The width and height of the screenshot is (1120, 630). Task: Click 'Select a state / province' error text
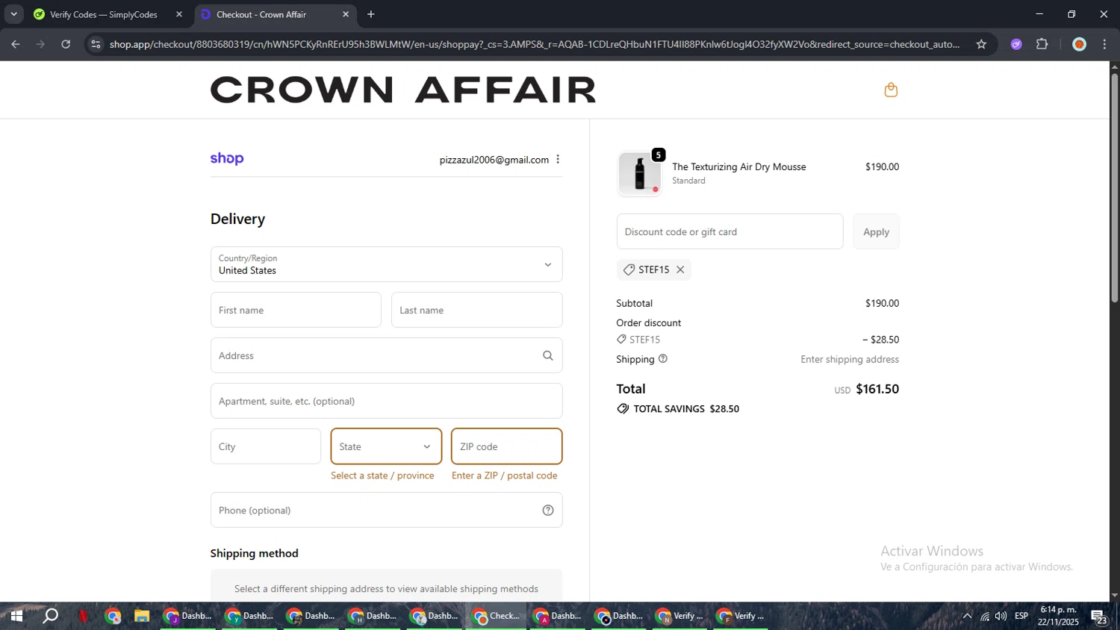[382, 475]
